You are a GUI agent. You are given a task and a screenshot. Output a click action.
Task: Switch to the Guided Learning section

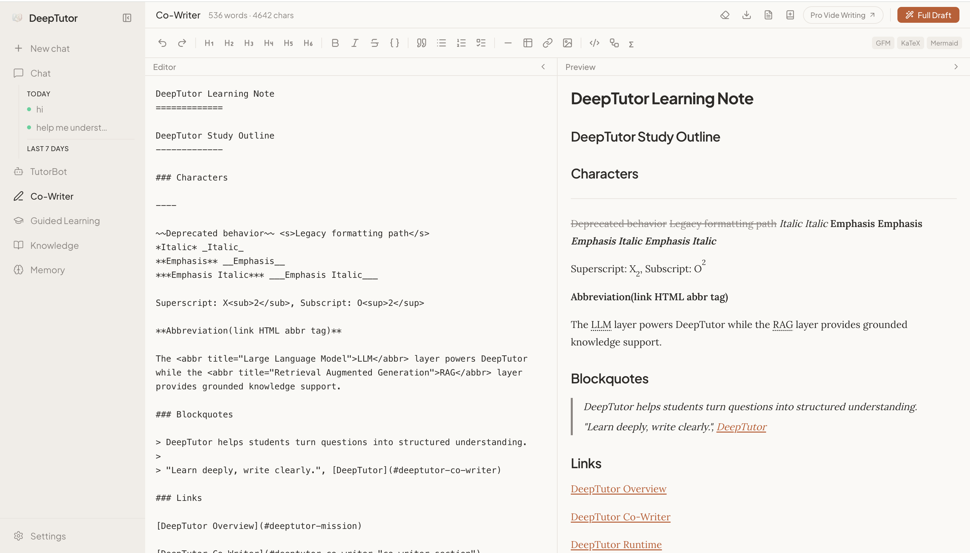pyautogui.click(x=65, y=221)
